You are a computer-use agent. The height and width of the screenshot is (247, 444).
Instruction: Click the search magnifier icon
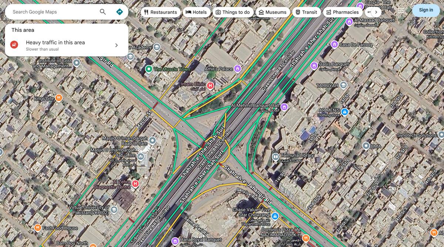(102, 11)
